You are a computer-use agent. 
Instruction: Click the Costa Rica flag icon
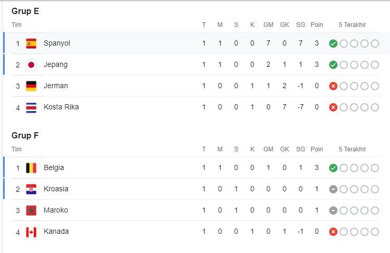pyautogui.click(x=31, y=107)
